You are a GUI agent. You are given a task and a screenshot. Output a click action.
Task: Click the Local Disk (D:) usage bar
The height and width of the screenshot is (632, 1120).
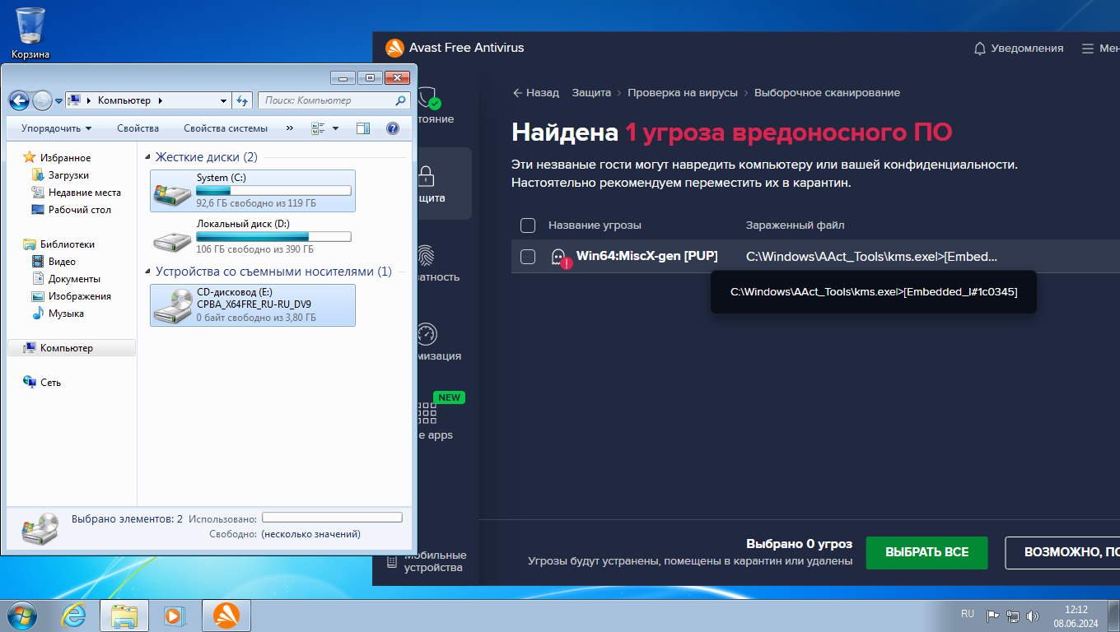(273, 237)
